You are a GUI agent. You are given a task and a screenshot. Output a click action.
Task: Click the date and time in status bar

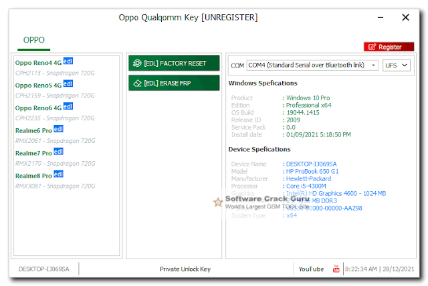pos(379,269)
